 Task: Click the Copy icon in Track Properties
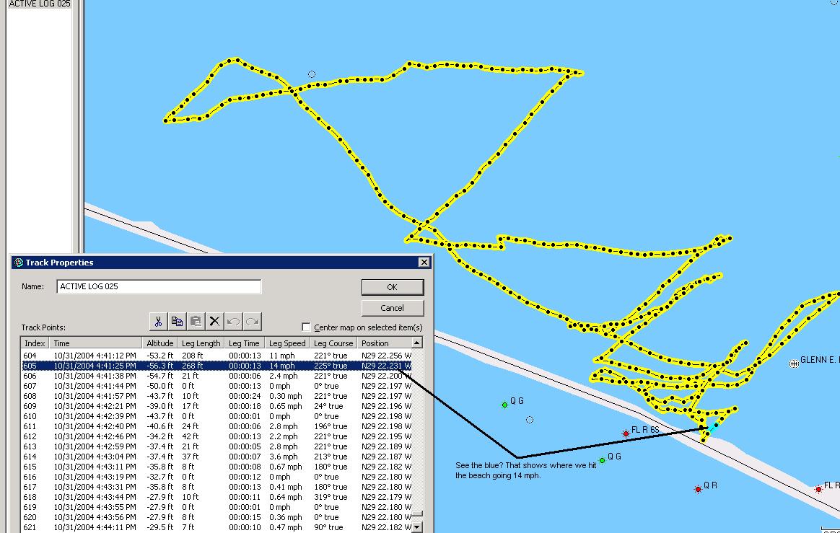click(177, 322)
